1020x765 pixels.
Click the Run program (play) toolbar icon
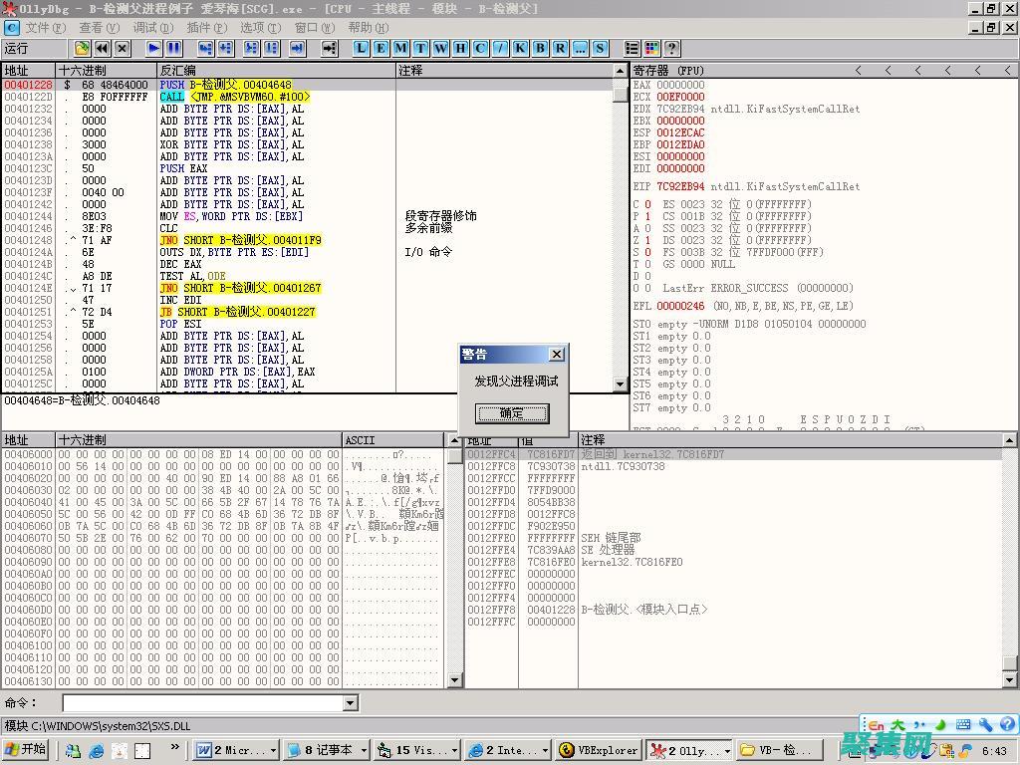click(153, 48)
